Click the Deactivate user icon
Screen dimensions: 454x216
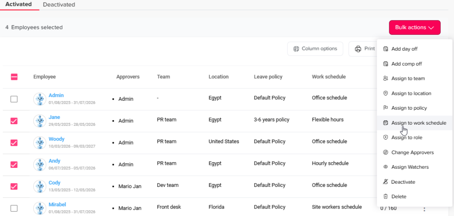(385, 182)
